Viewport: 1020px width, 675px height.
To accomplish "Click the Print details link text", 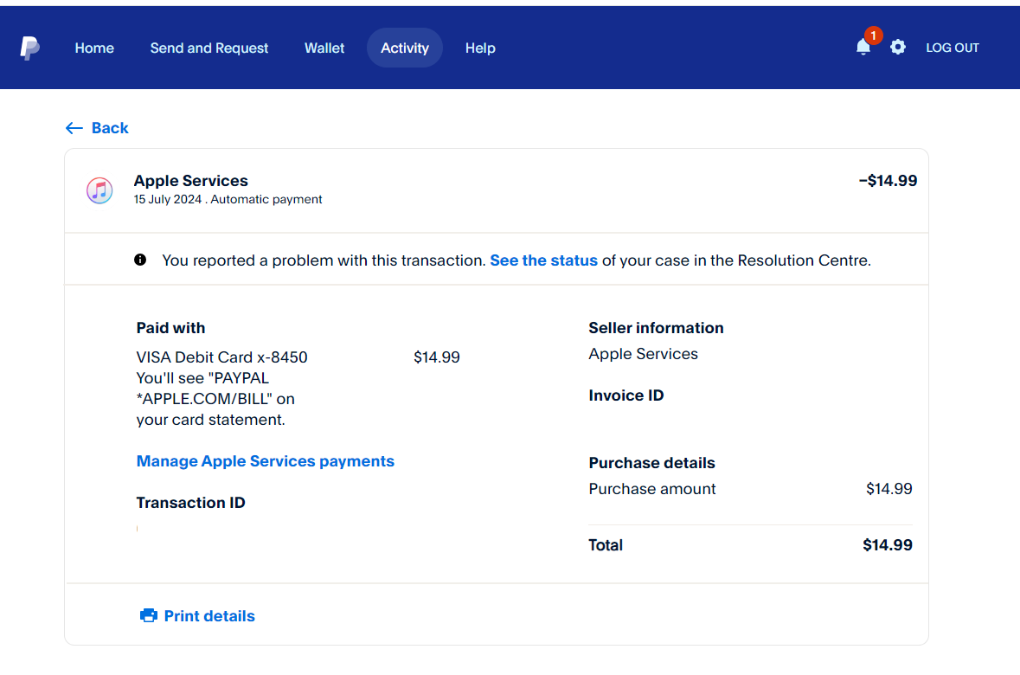I will coord(209,616).
